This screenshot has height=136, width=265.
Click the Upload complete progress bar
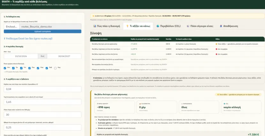pos(42,32)
